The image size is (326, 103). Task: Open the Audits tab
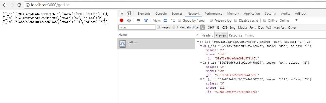click(285, 14)
